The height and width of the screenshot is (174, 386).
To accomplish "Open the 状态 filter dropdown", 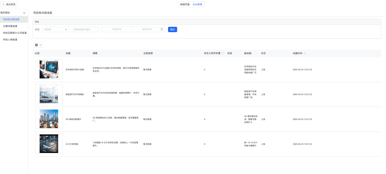I will point(56,29).
